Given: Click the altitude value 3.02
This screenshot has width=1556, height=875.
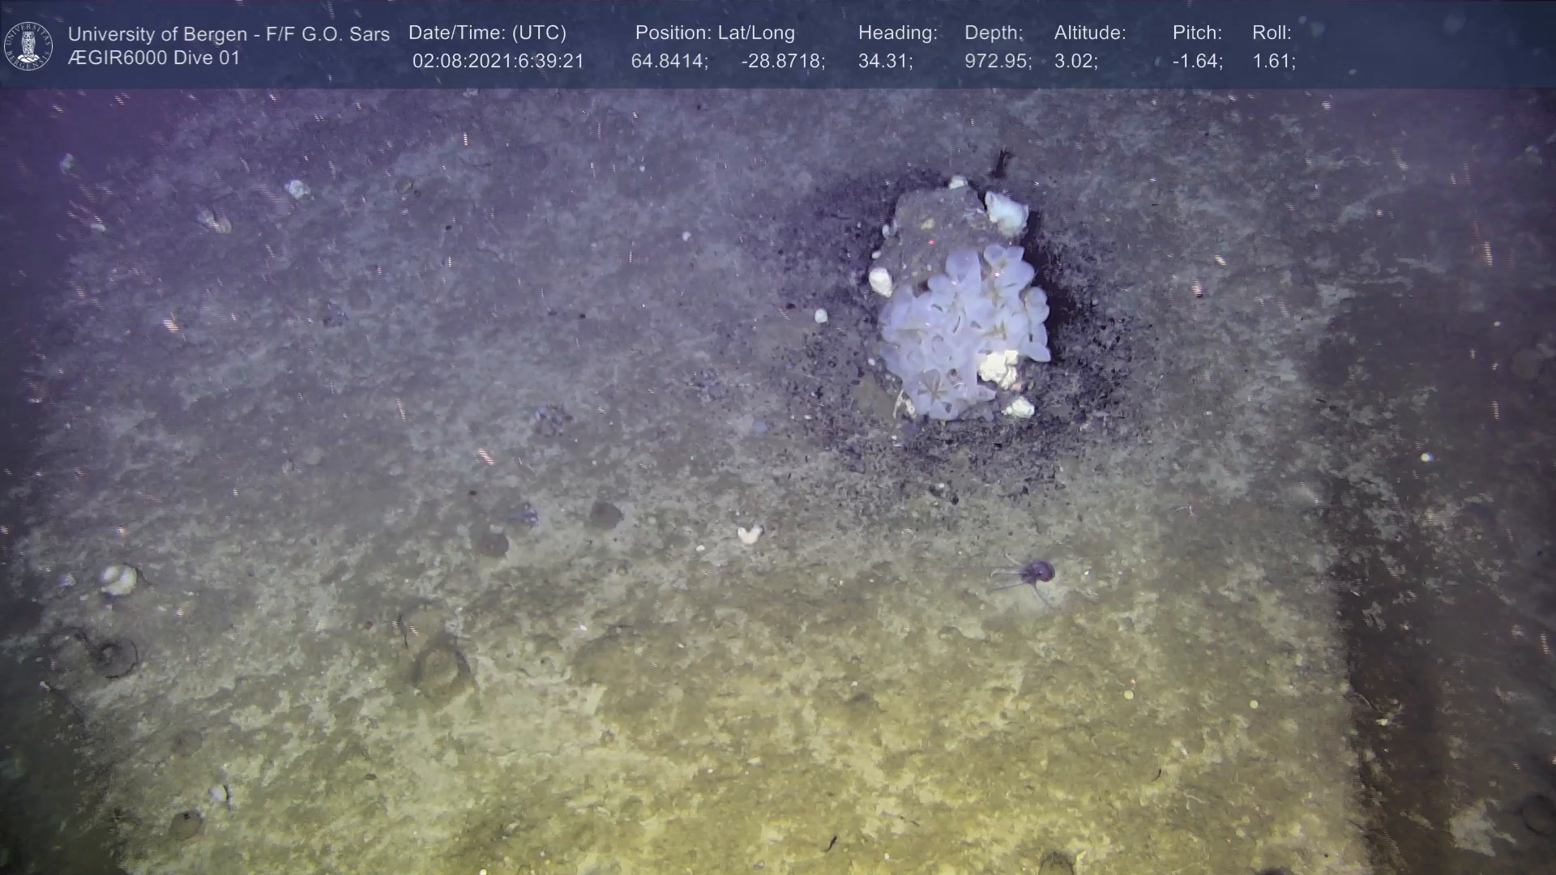Looking at the screenshot, I should pos(1075,62).
